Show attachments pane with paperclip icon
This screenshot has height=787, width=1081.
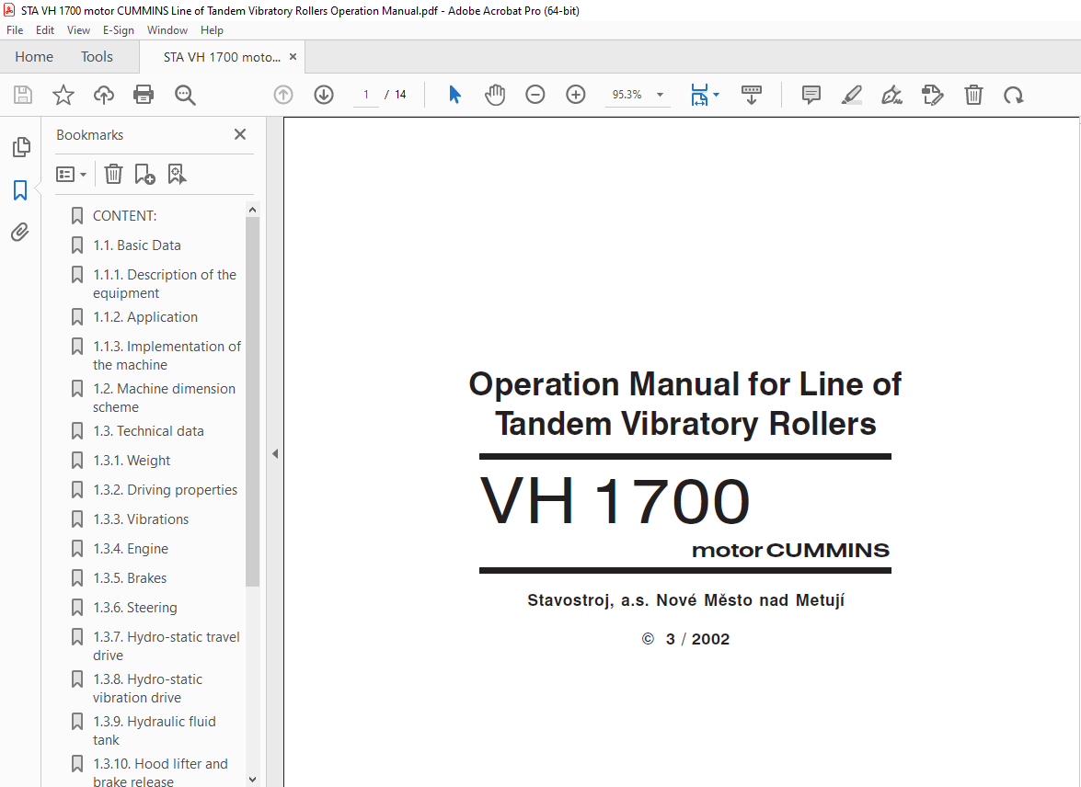(20, 233)
